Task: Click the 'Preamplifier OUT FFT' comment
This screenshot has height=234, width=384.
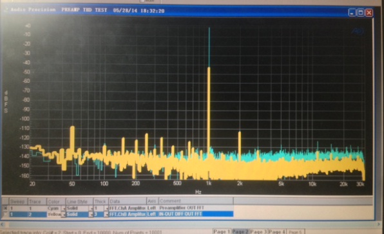Action: (182, 208)
